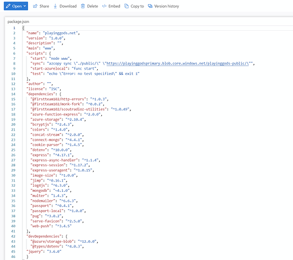The image size is (293, 260).
Task: Click the "mongodb" dependency name
Action: (x=39, y=191)
